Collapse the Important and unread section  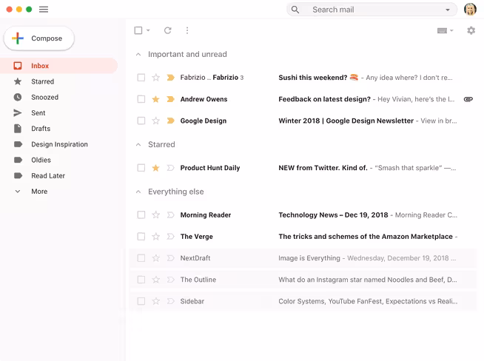tap(138, 54)
